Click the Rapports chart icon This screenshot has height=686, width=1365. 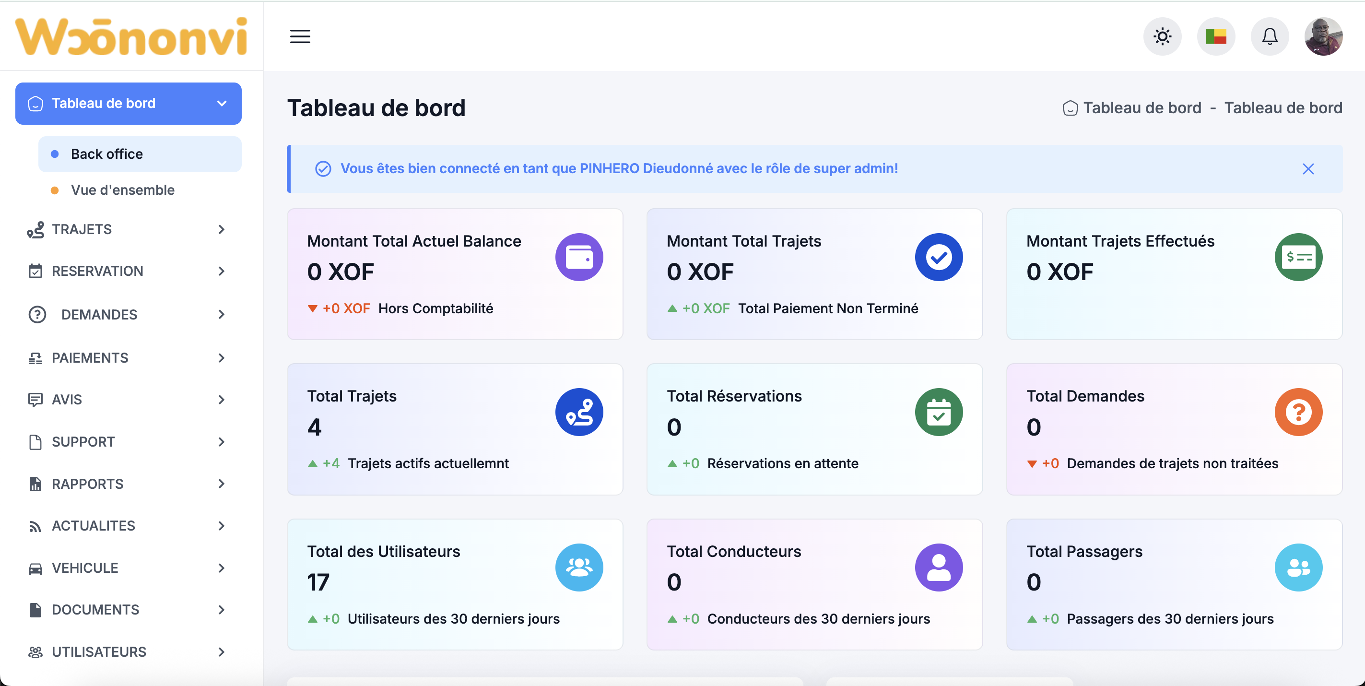tap(35, 484)
